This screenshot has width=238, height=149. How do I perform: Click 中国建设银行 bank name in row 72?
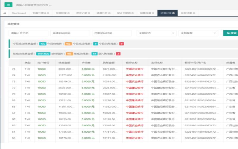[135, 88]
